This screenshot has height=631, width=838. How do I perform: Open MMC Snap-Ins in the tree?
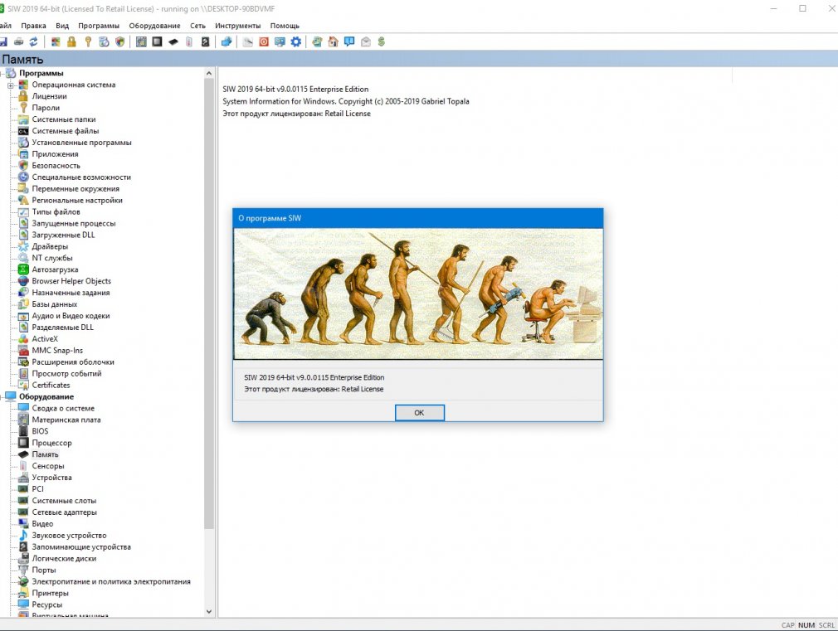(x=58, y=351)
